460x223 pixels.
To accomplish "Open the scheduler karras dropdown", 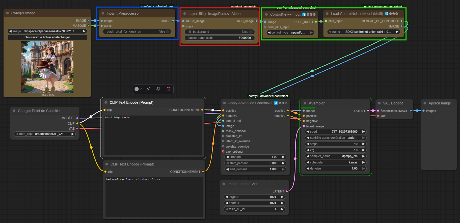I will point(336,162).
